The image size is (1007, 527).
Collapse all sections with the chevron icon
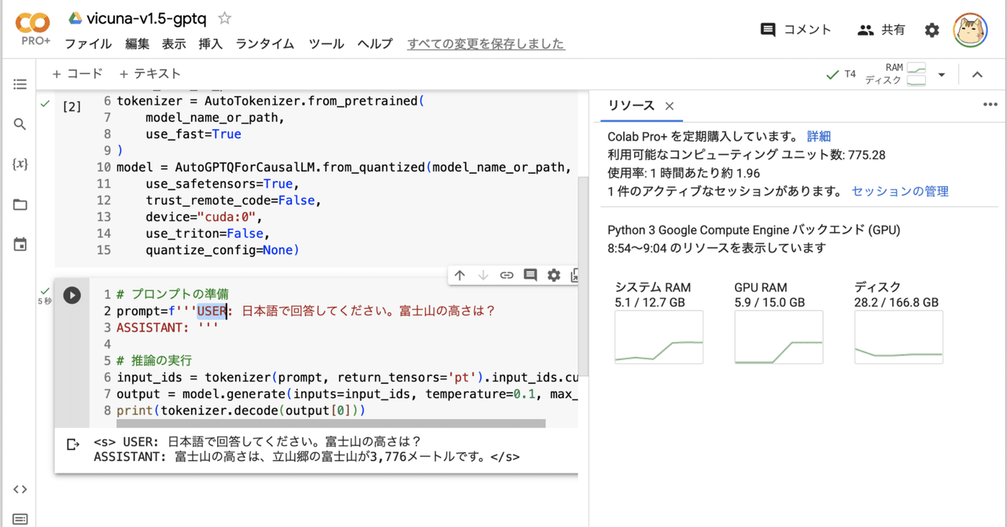[977, 74]
